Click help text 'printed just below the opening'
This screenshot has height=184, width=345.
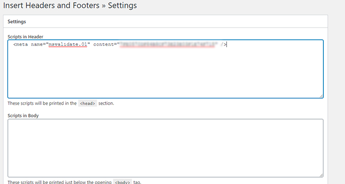pyautogui.click(x=80, y=182)
